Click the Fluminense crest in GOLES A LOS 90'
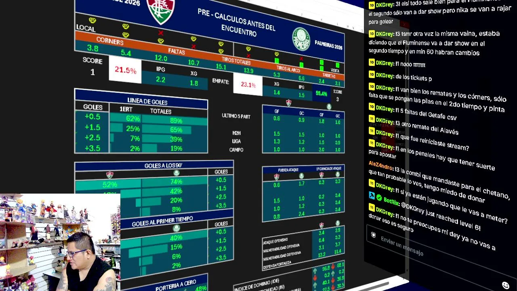 109,175
